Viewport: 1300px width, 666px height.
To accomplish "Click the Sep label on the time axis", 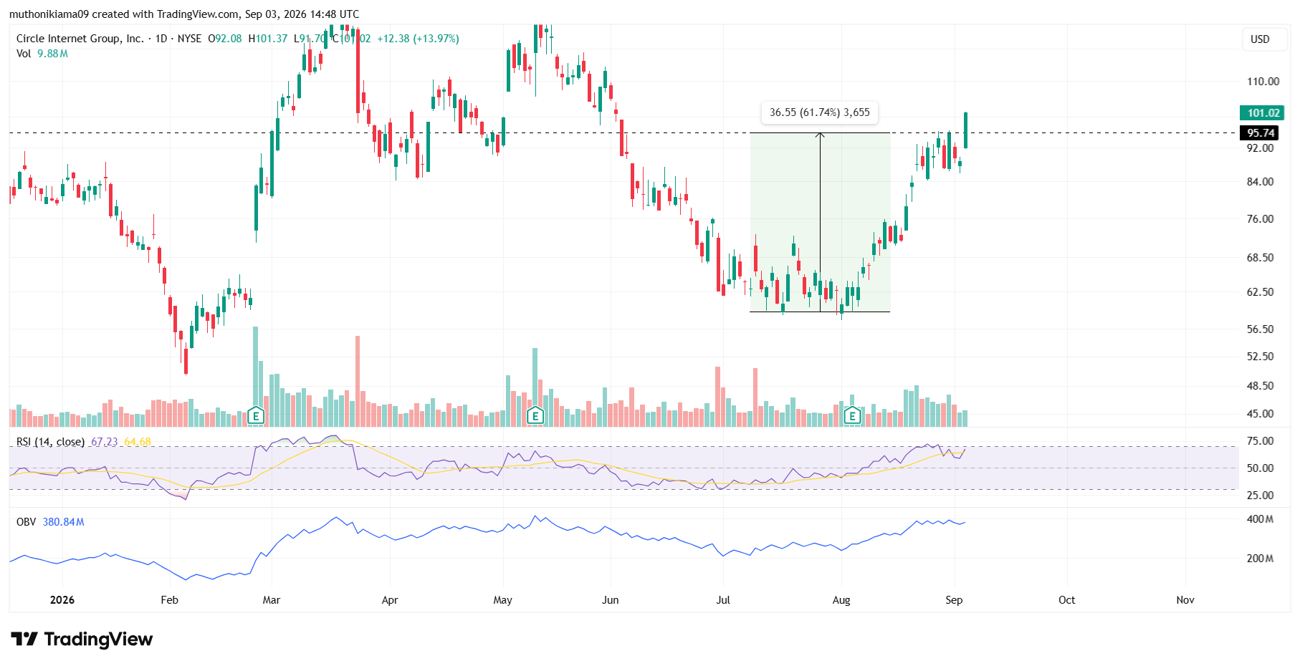I will 954,600.
